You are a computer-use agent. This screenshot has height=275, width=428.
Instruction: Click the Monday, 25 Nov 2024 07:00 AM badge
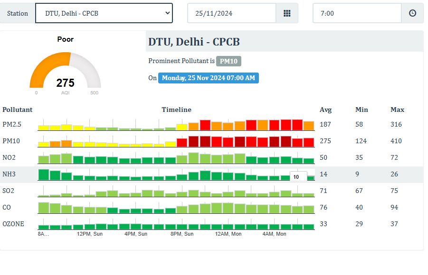[209, 78]
